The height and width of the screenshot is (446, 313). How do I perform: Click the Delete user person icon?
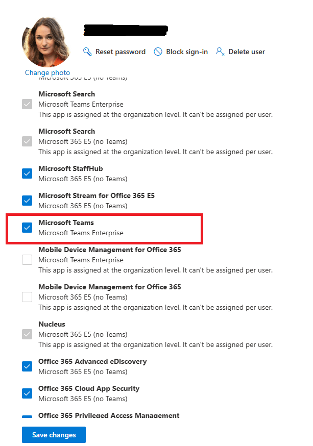(x=220, y=52)
